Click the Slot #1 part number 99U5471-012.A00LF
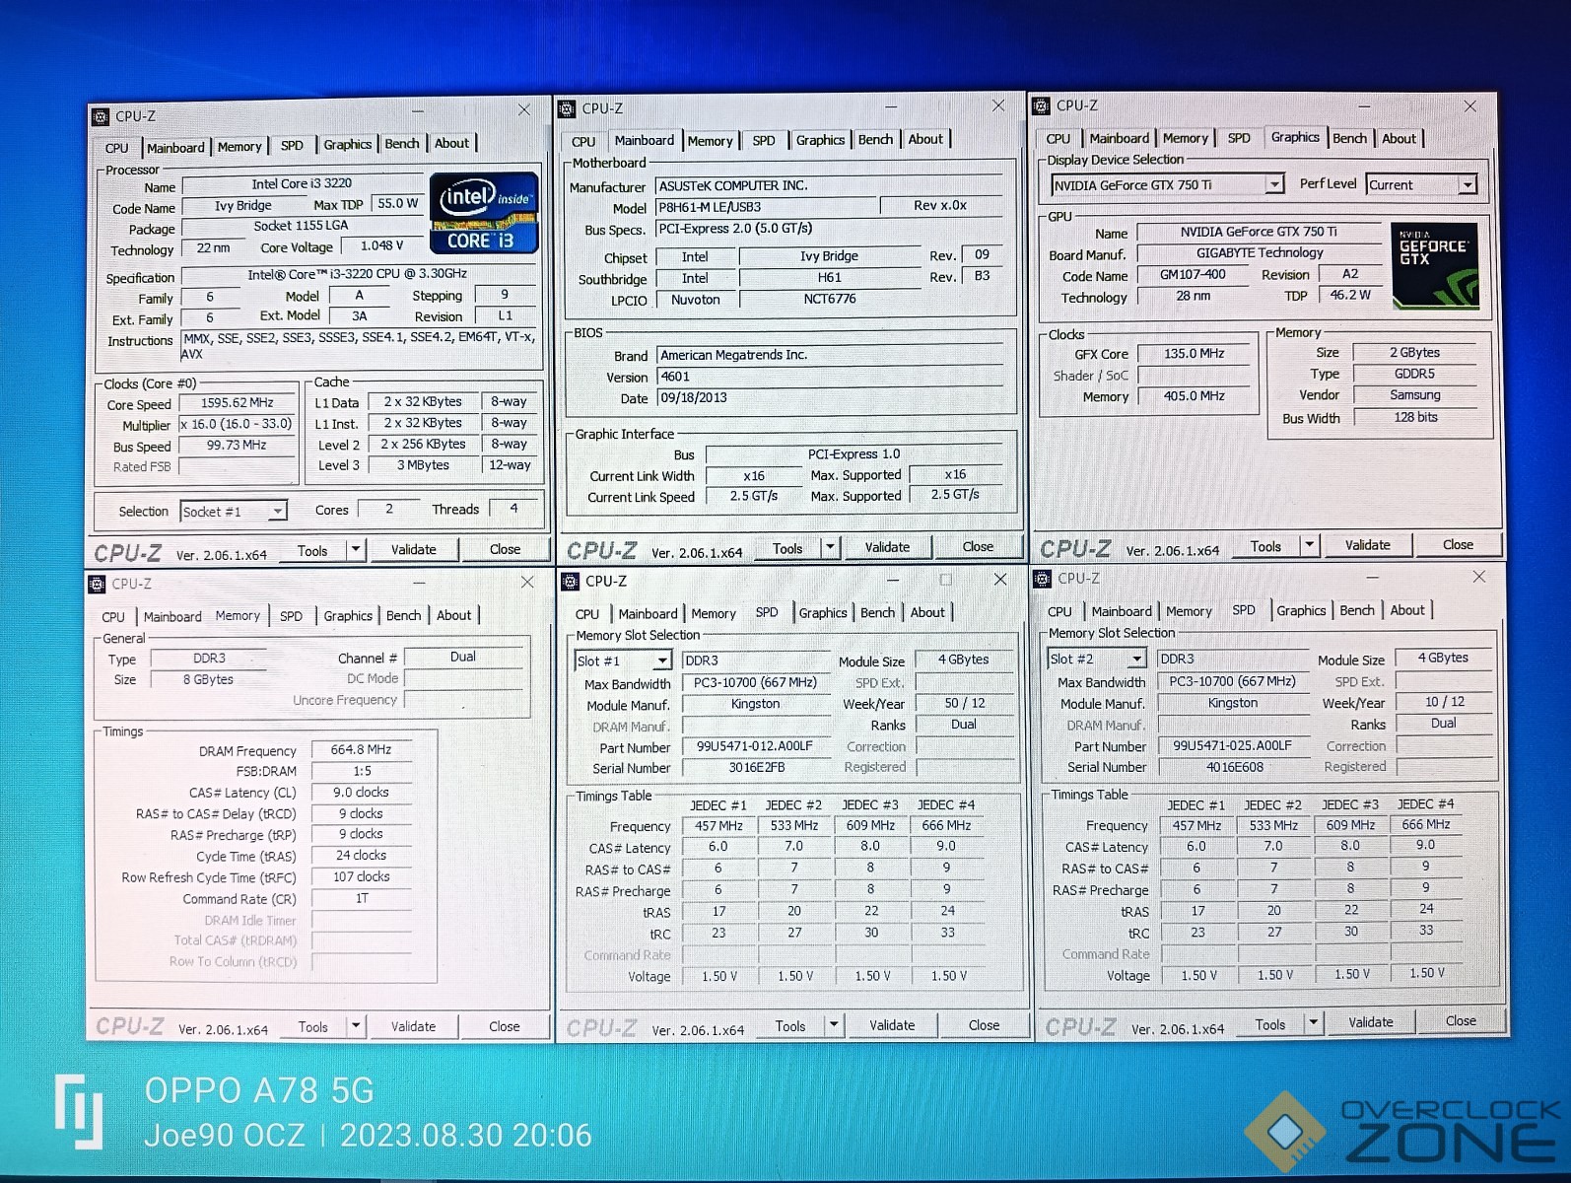The image size is (1571, 1183). 754,746
